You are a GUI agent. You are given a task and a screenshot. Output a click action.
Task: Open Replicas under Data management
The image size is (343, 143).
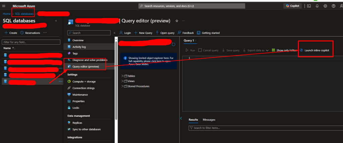pos(77,123)
